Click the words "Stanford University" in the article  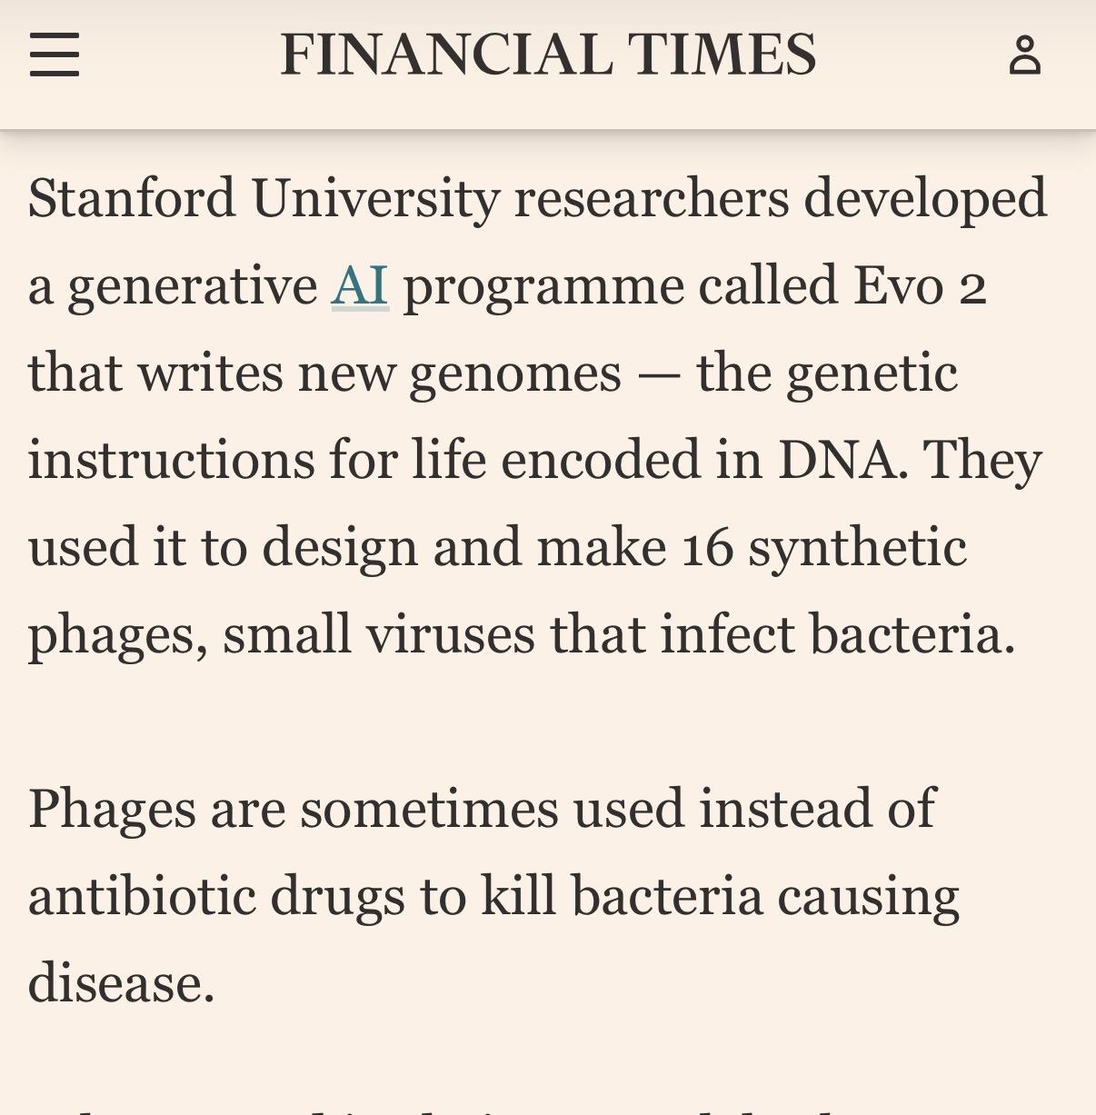(264, 199)
